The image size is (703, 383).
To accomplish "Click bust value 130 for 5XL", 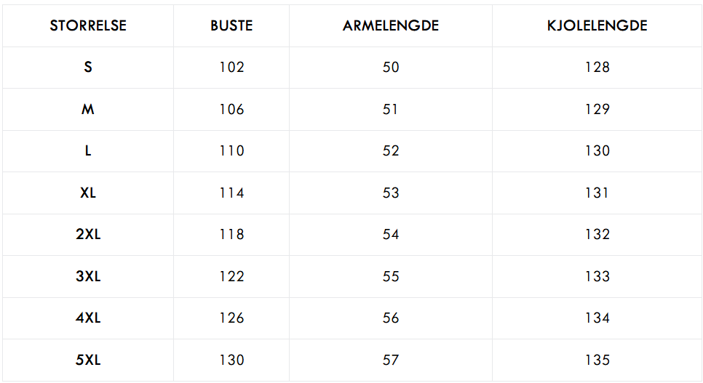I will click(x=231, y=360).
